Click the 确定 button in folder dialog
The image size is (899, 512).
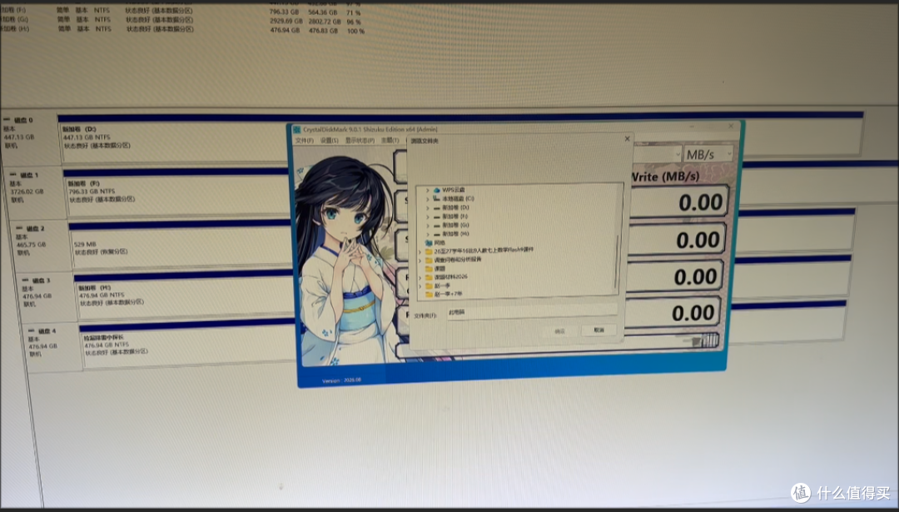click(x=559, y=331)
